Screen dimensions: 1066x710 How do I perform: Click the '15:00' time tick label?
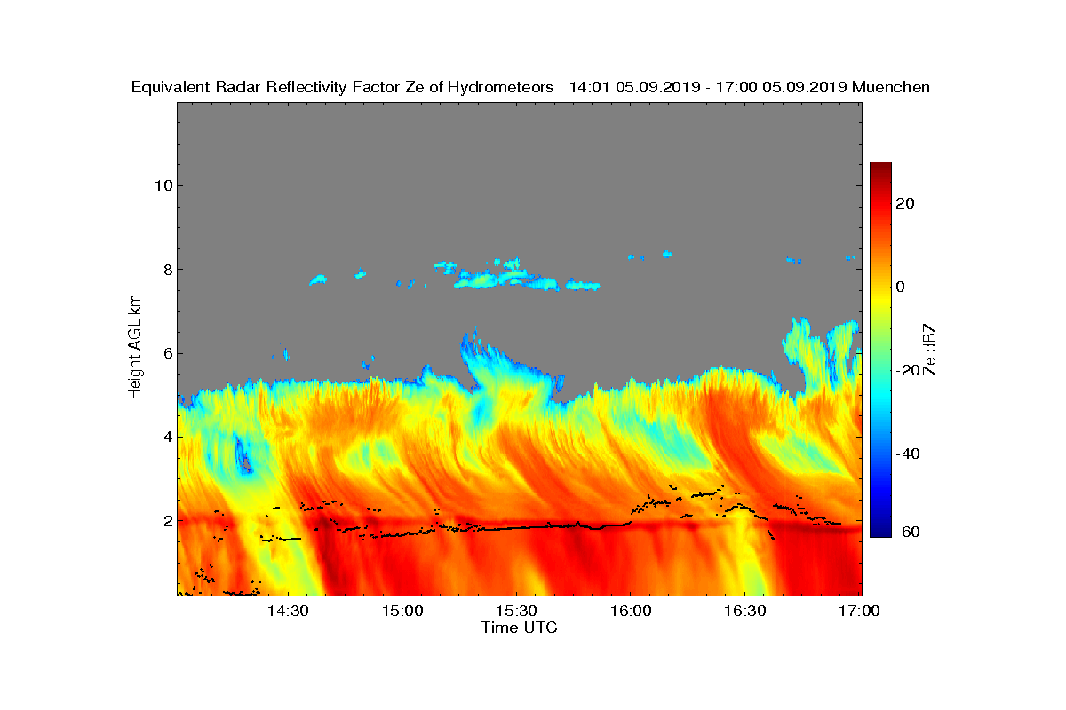coord(402,611)
